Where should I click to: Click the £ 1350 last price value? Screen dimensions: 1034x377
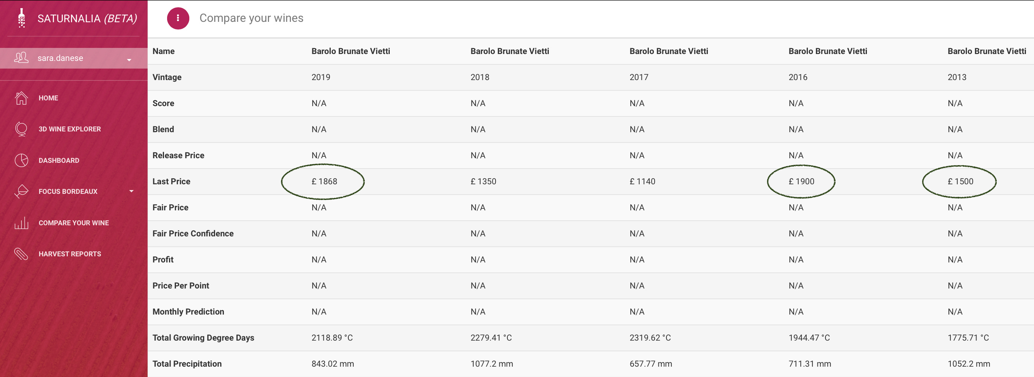click(x=483, y=181)
